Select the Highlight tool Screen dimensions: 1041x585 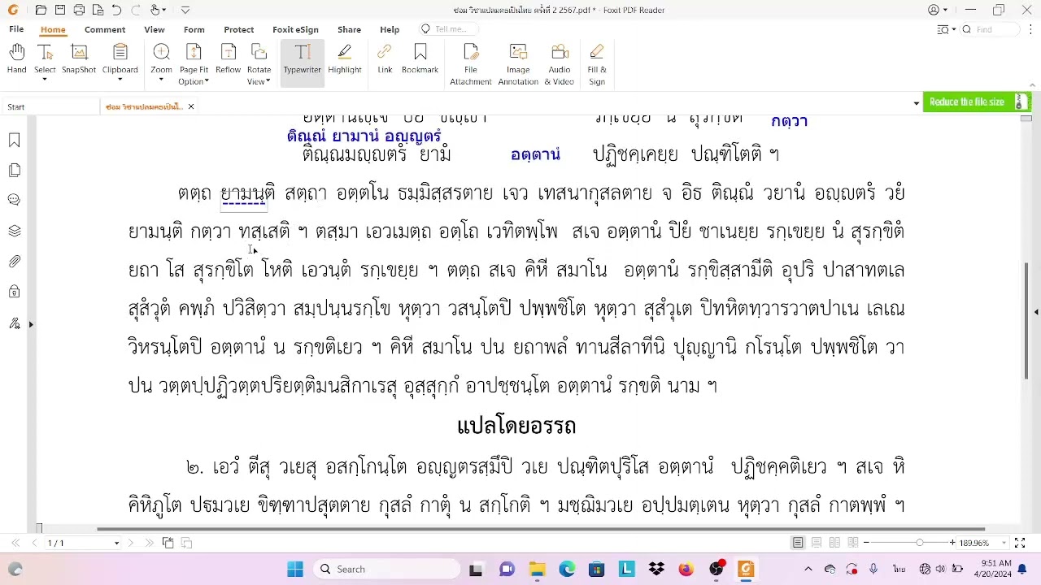pos(345,59)
